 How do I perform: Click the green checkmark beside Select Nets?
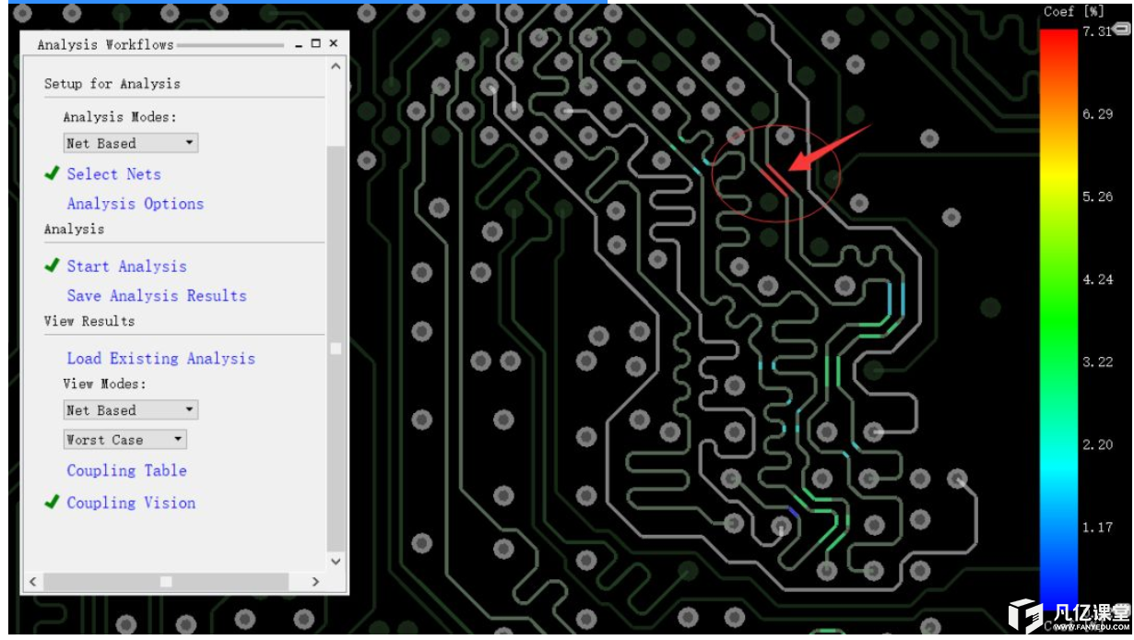tap(53, 173)
